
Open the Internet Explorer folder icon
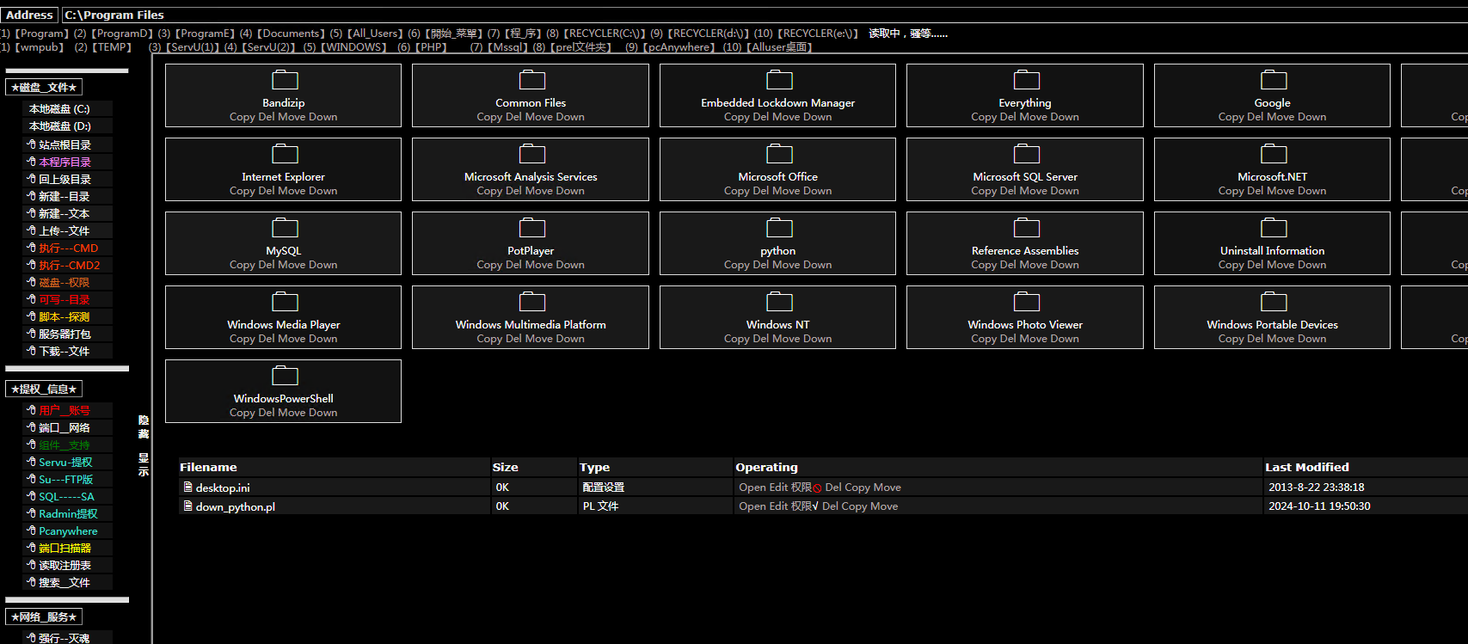pos(285,155)
